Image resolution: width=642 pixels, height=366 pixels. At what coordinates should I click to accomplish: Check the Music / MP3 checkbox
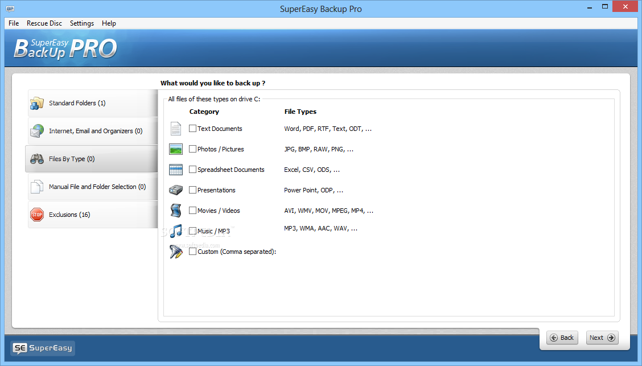click(x=192, y=231)
